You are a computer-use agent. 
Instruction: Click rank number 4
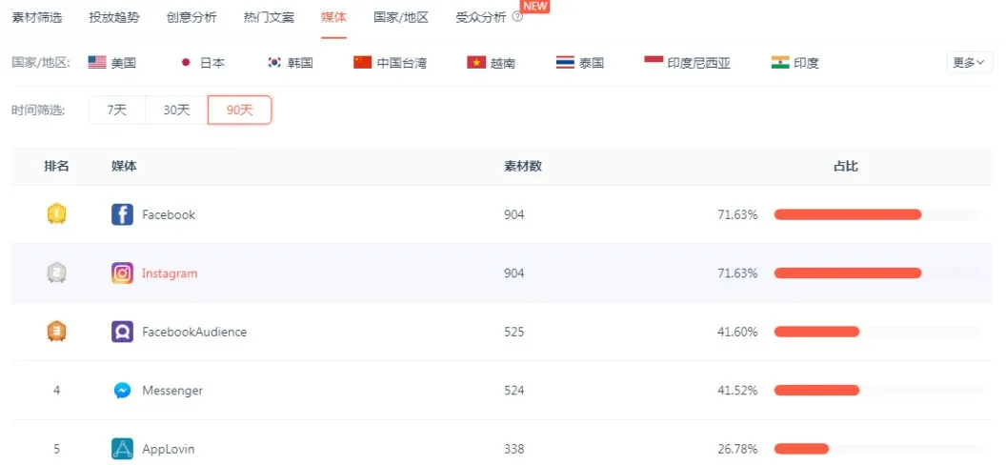[x=56, y=390]
